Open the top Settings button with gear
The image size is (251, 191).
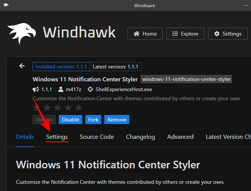(227, 34)
